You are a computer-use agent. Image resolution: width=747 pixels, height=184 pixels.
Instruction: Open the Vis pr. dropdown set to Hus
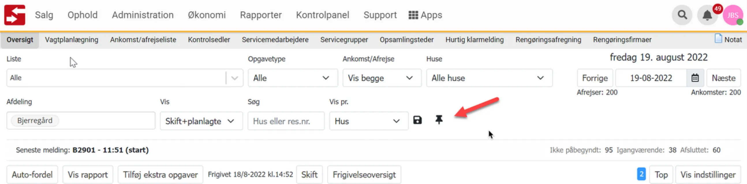click(368, 121)
